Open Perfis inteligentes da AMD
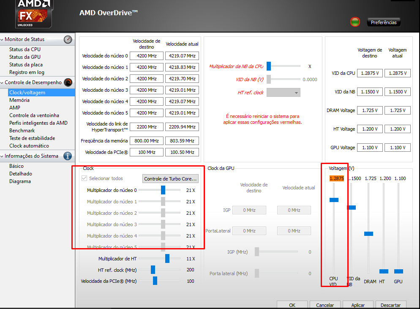 point(38,123)
